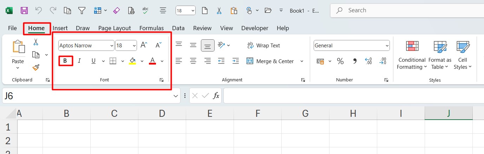This screenshot has height=154, width=484.
Task: Click the Accounting Number Format icon
Action: pos(320,61)
